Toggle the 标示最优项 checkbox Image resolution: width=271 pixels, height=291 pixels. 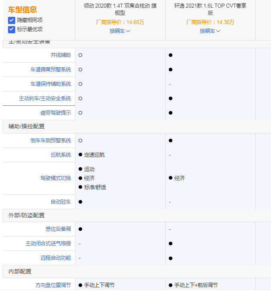(12, 29)
